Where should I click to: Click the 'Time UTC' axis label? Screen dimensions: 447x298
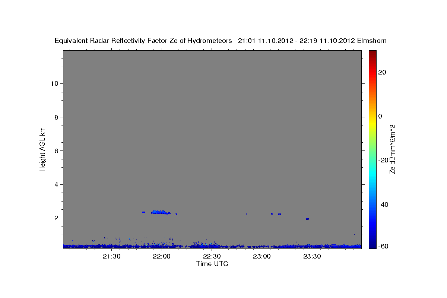coord(212,264)
